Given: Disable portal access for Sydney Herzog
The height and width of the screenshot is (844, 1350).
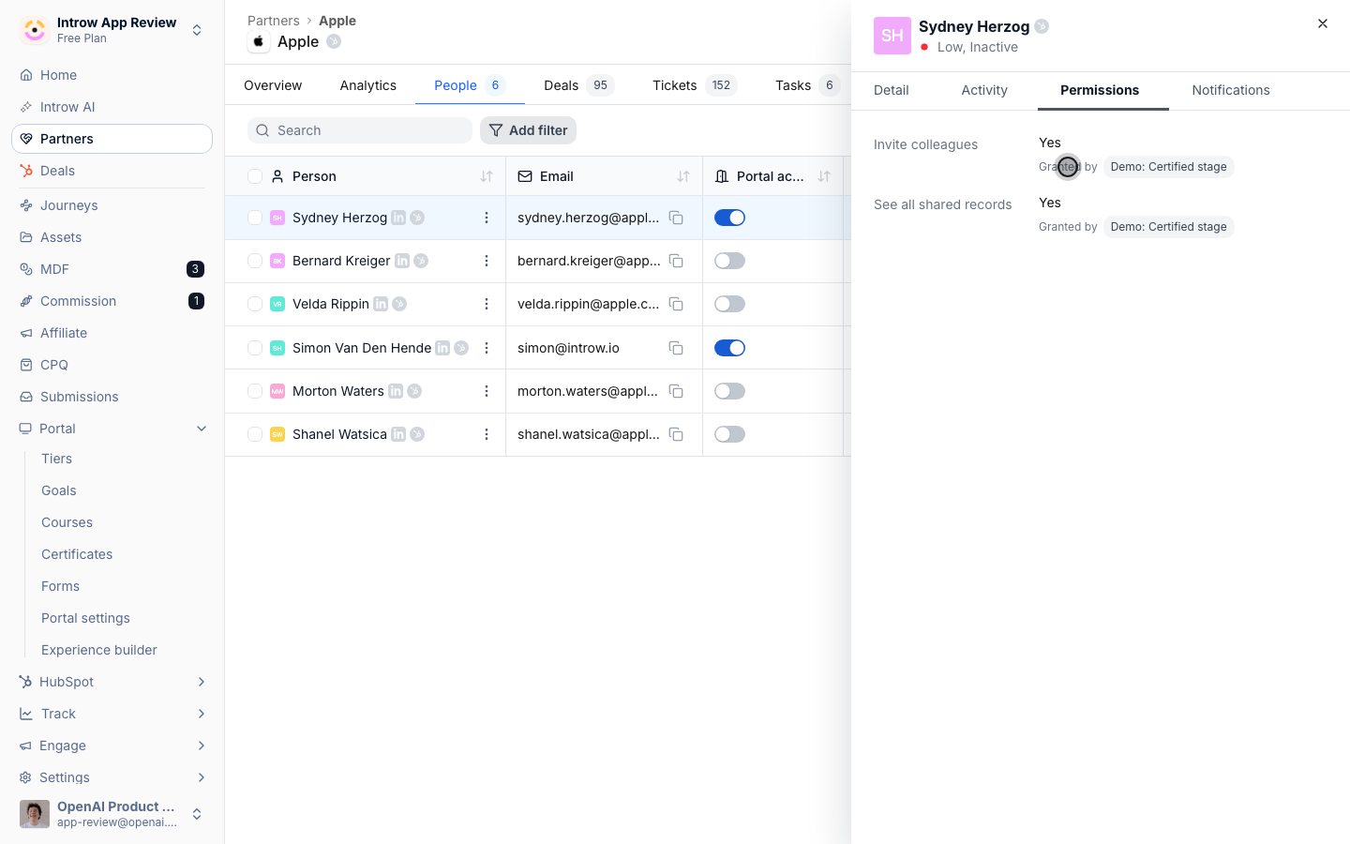Looking at the screenshot, I should tap(729, 218).
